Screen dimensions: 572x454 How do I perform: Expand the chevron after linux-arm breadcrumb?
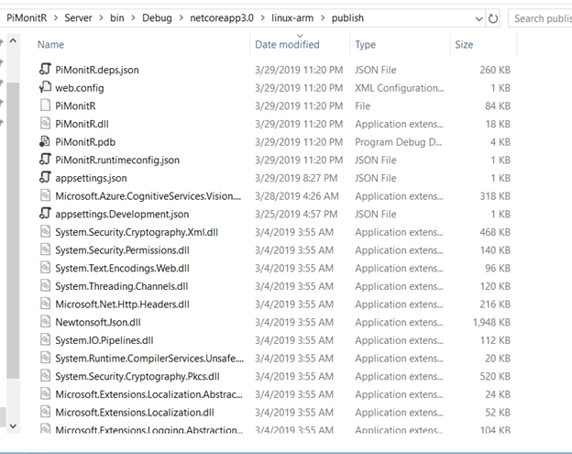click(x=323, y=17)
